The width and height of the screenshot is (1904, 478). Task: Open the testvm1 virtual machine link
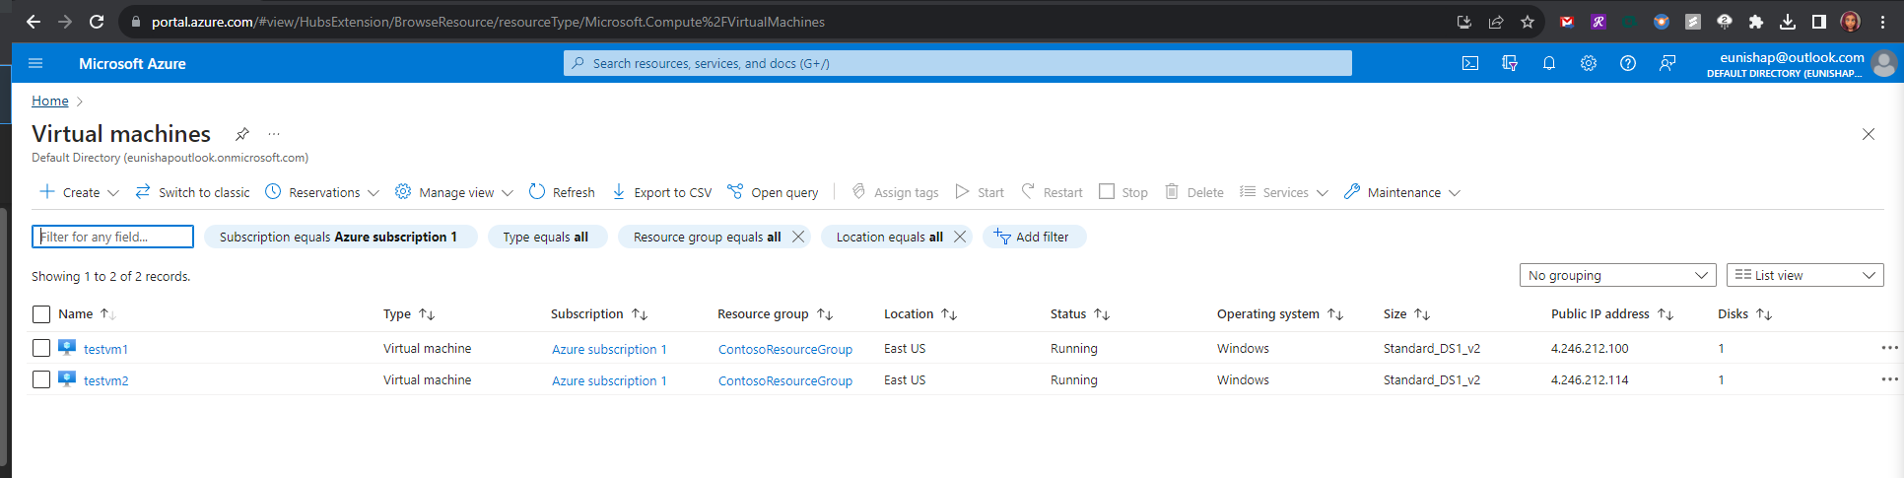tap(105, 349)
